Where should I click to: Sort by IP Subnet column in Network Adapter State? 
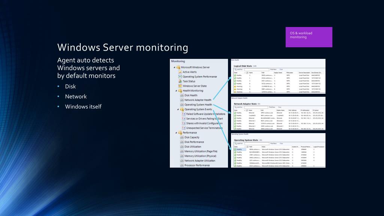pyautogui.click(x=316, y=111)
